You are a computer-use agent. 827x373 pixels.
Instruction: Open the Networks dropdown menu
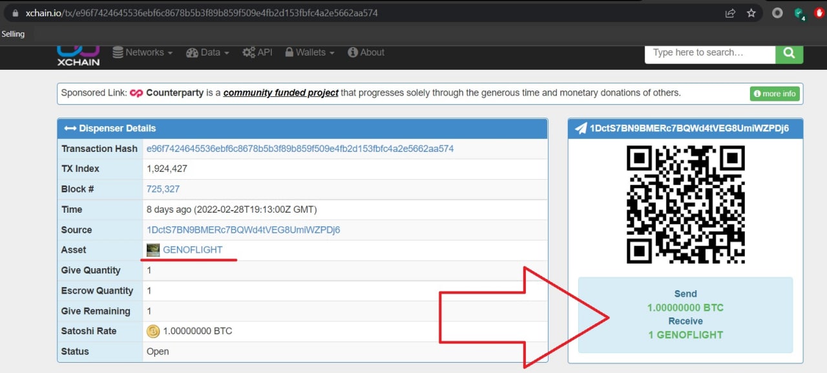pyautogui.click(x=142, y=52)
